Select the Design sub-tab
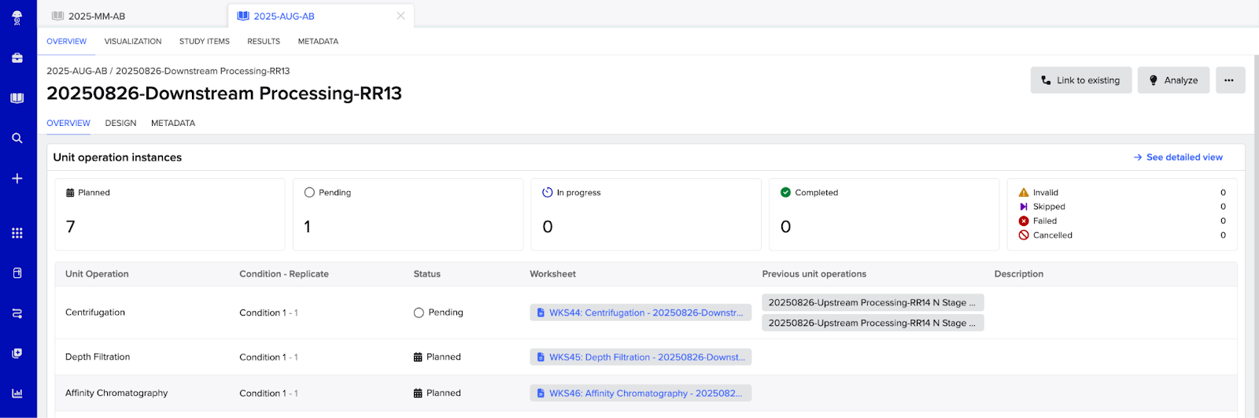 120,124
